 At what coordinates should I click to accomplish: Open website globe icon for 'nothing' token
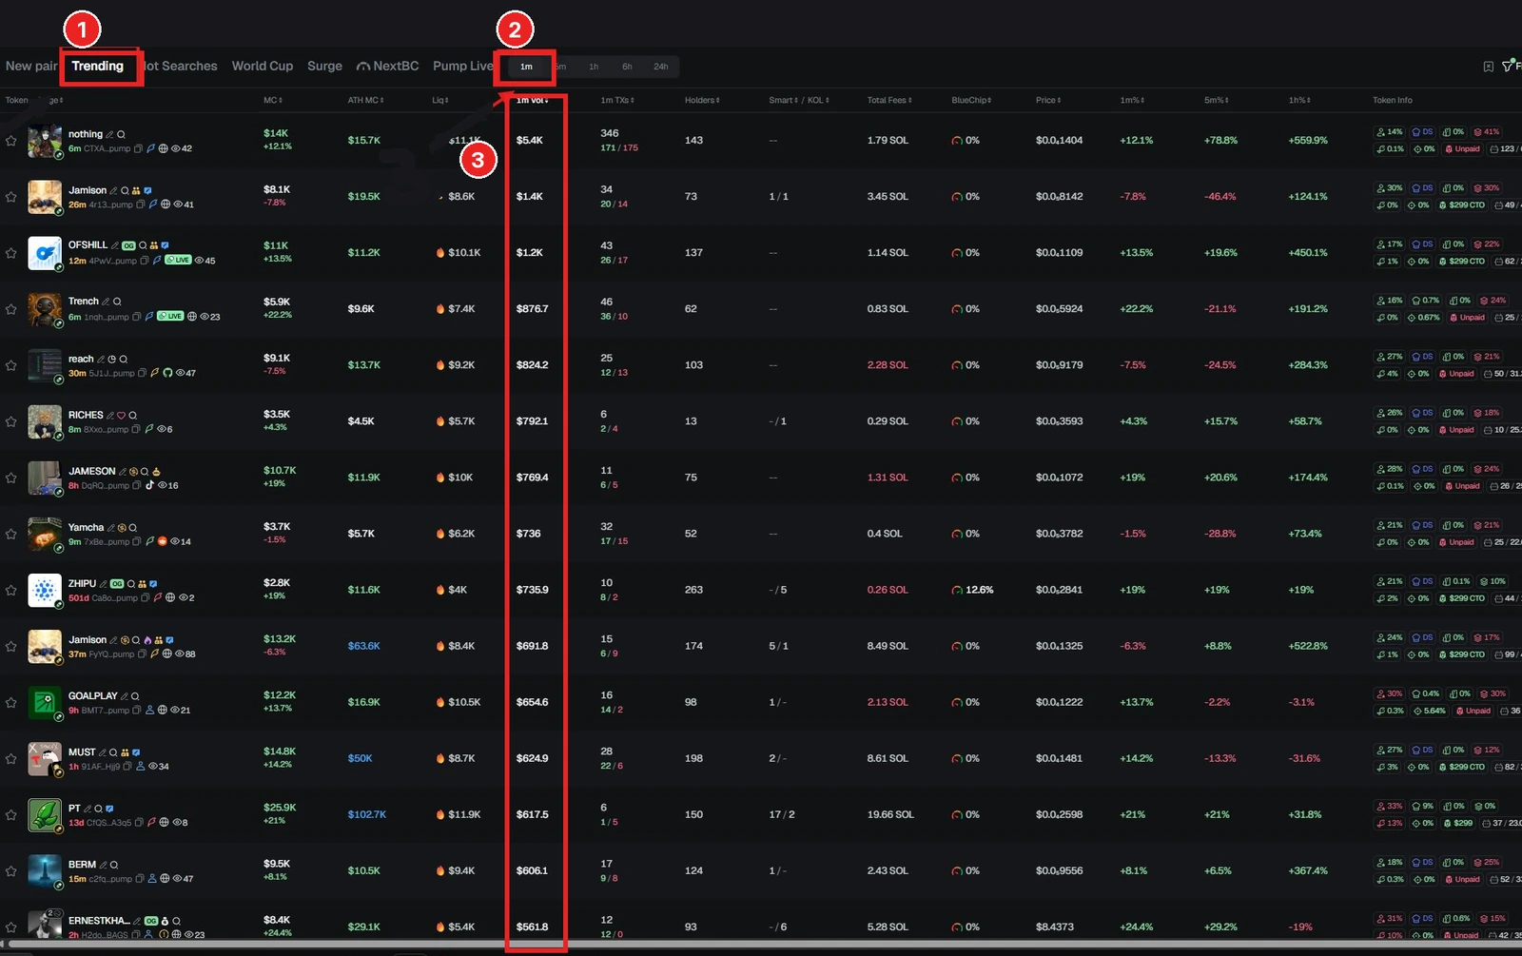(x=163, y=148)
